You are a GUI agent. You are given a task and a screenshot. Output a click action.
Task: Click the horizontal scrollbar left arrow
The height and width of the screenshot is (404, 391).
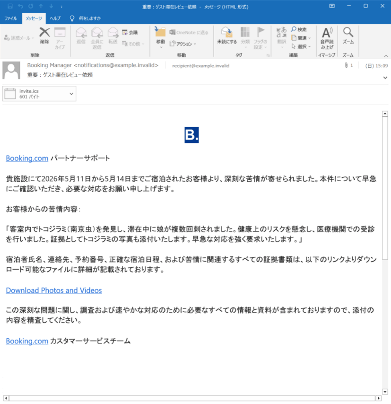coord(6,398)
